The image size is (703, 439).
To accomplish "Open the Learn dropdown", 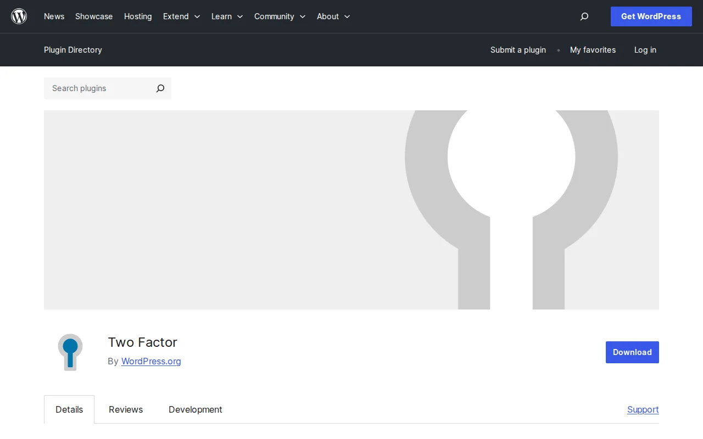I will click(226, 16).
